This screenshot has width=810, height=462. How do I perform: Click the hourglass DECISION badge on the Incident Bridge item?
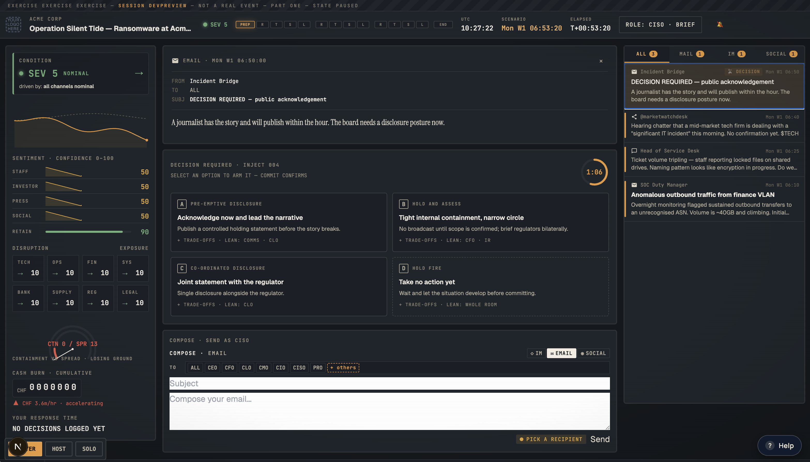[x=743, y=72]
